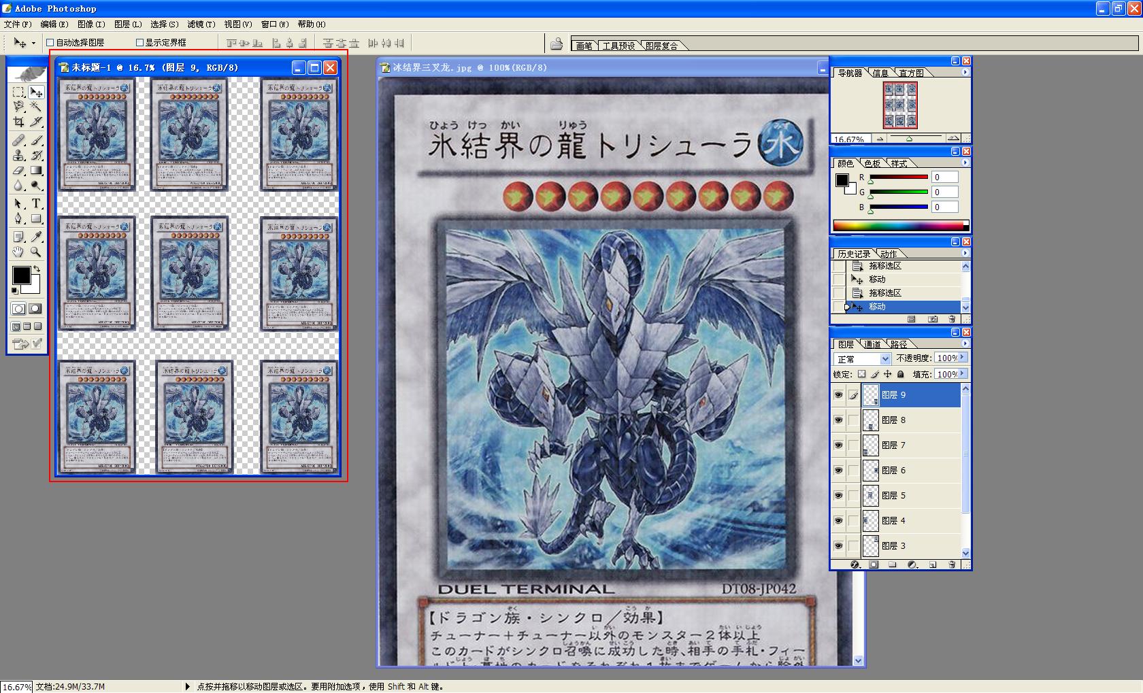Select the Pen tool

click(x=18, y=218)
